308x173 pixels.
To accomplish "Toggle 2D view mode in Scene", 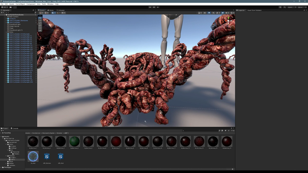I will tap(205, 13).
